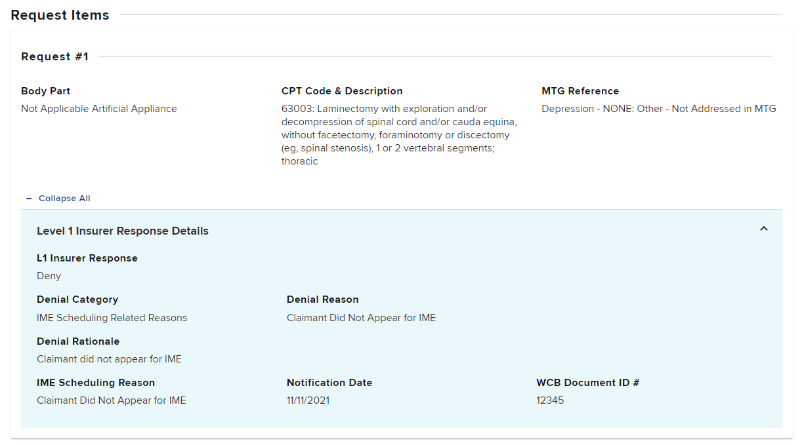
Task: Click the Denial Rationale text value
Action: point(109,359)
